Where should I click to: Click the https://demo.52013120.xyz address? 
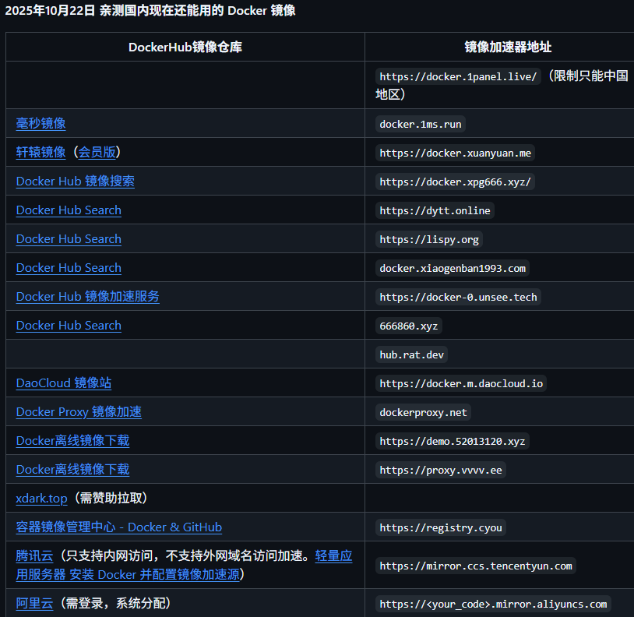click(453, 442)
